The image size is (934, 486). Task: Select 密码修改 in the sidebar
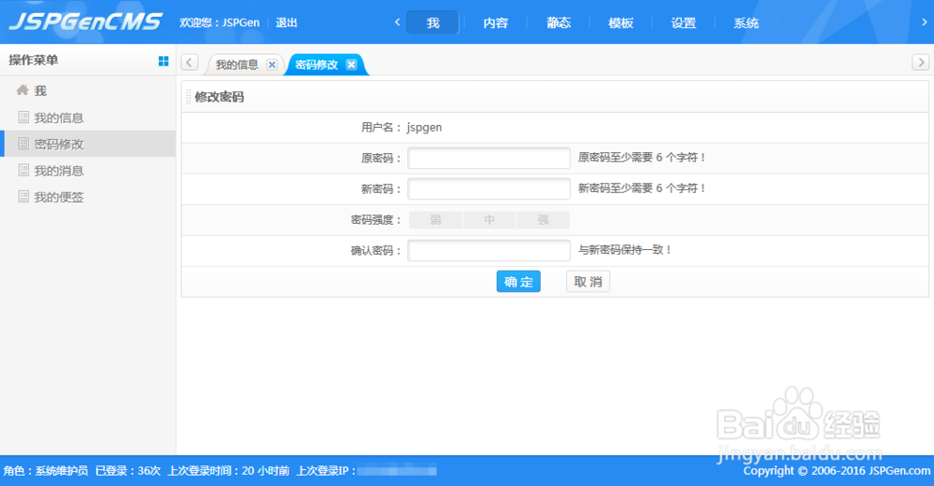click(88, 144)
